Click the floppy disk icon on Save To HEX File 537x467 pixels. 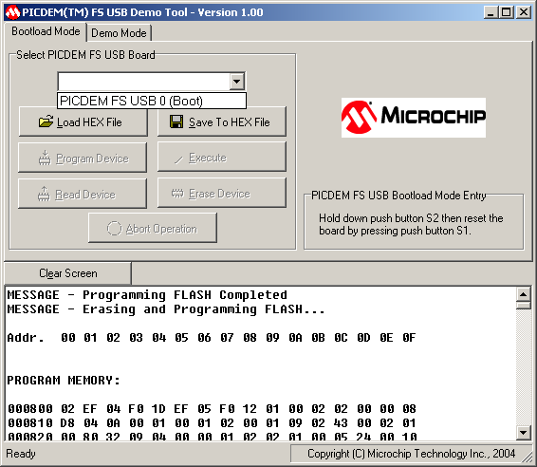coord(176,121)
